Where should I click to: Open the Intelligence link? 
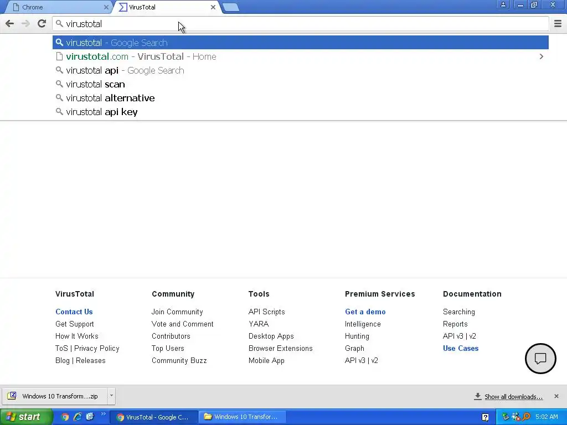click(363, 324)
